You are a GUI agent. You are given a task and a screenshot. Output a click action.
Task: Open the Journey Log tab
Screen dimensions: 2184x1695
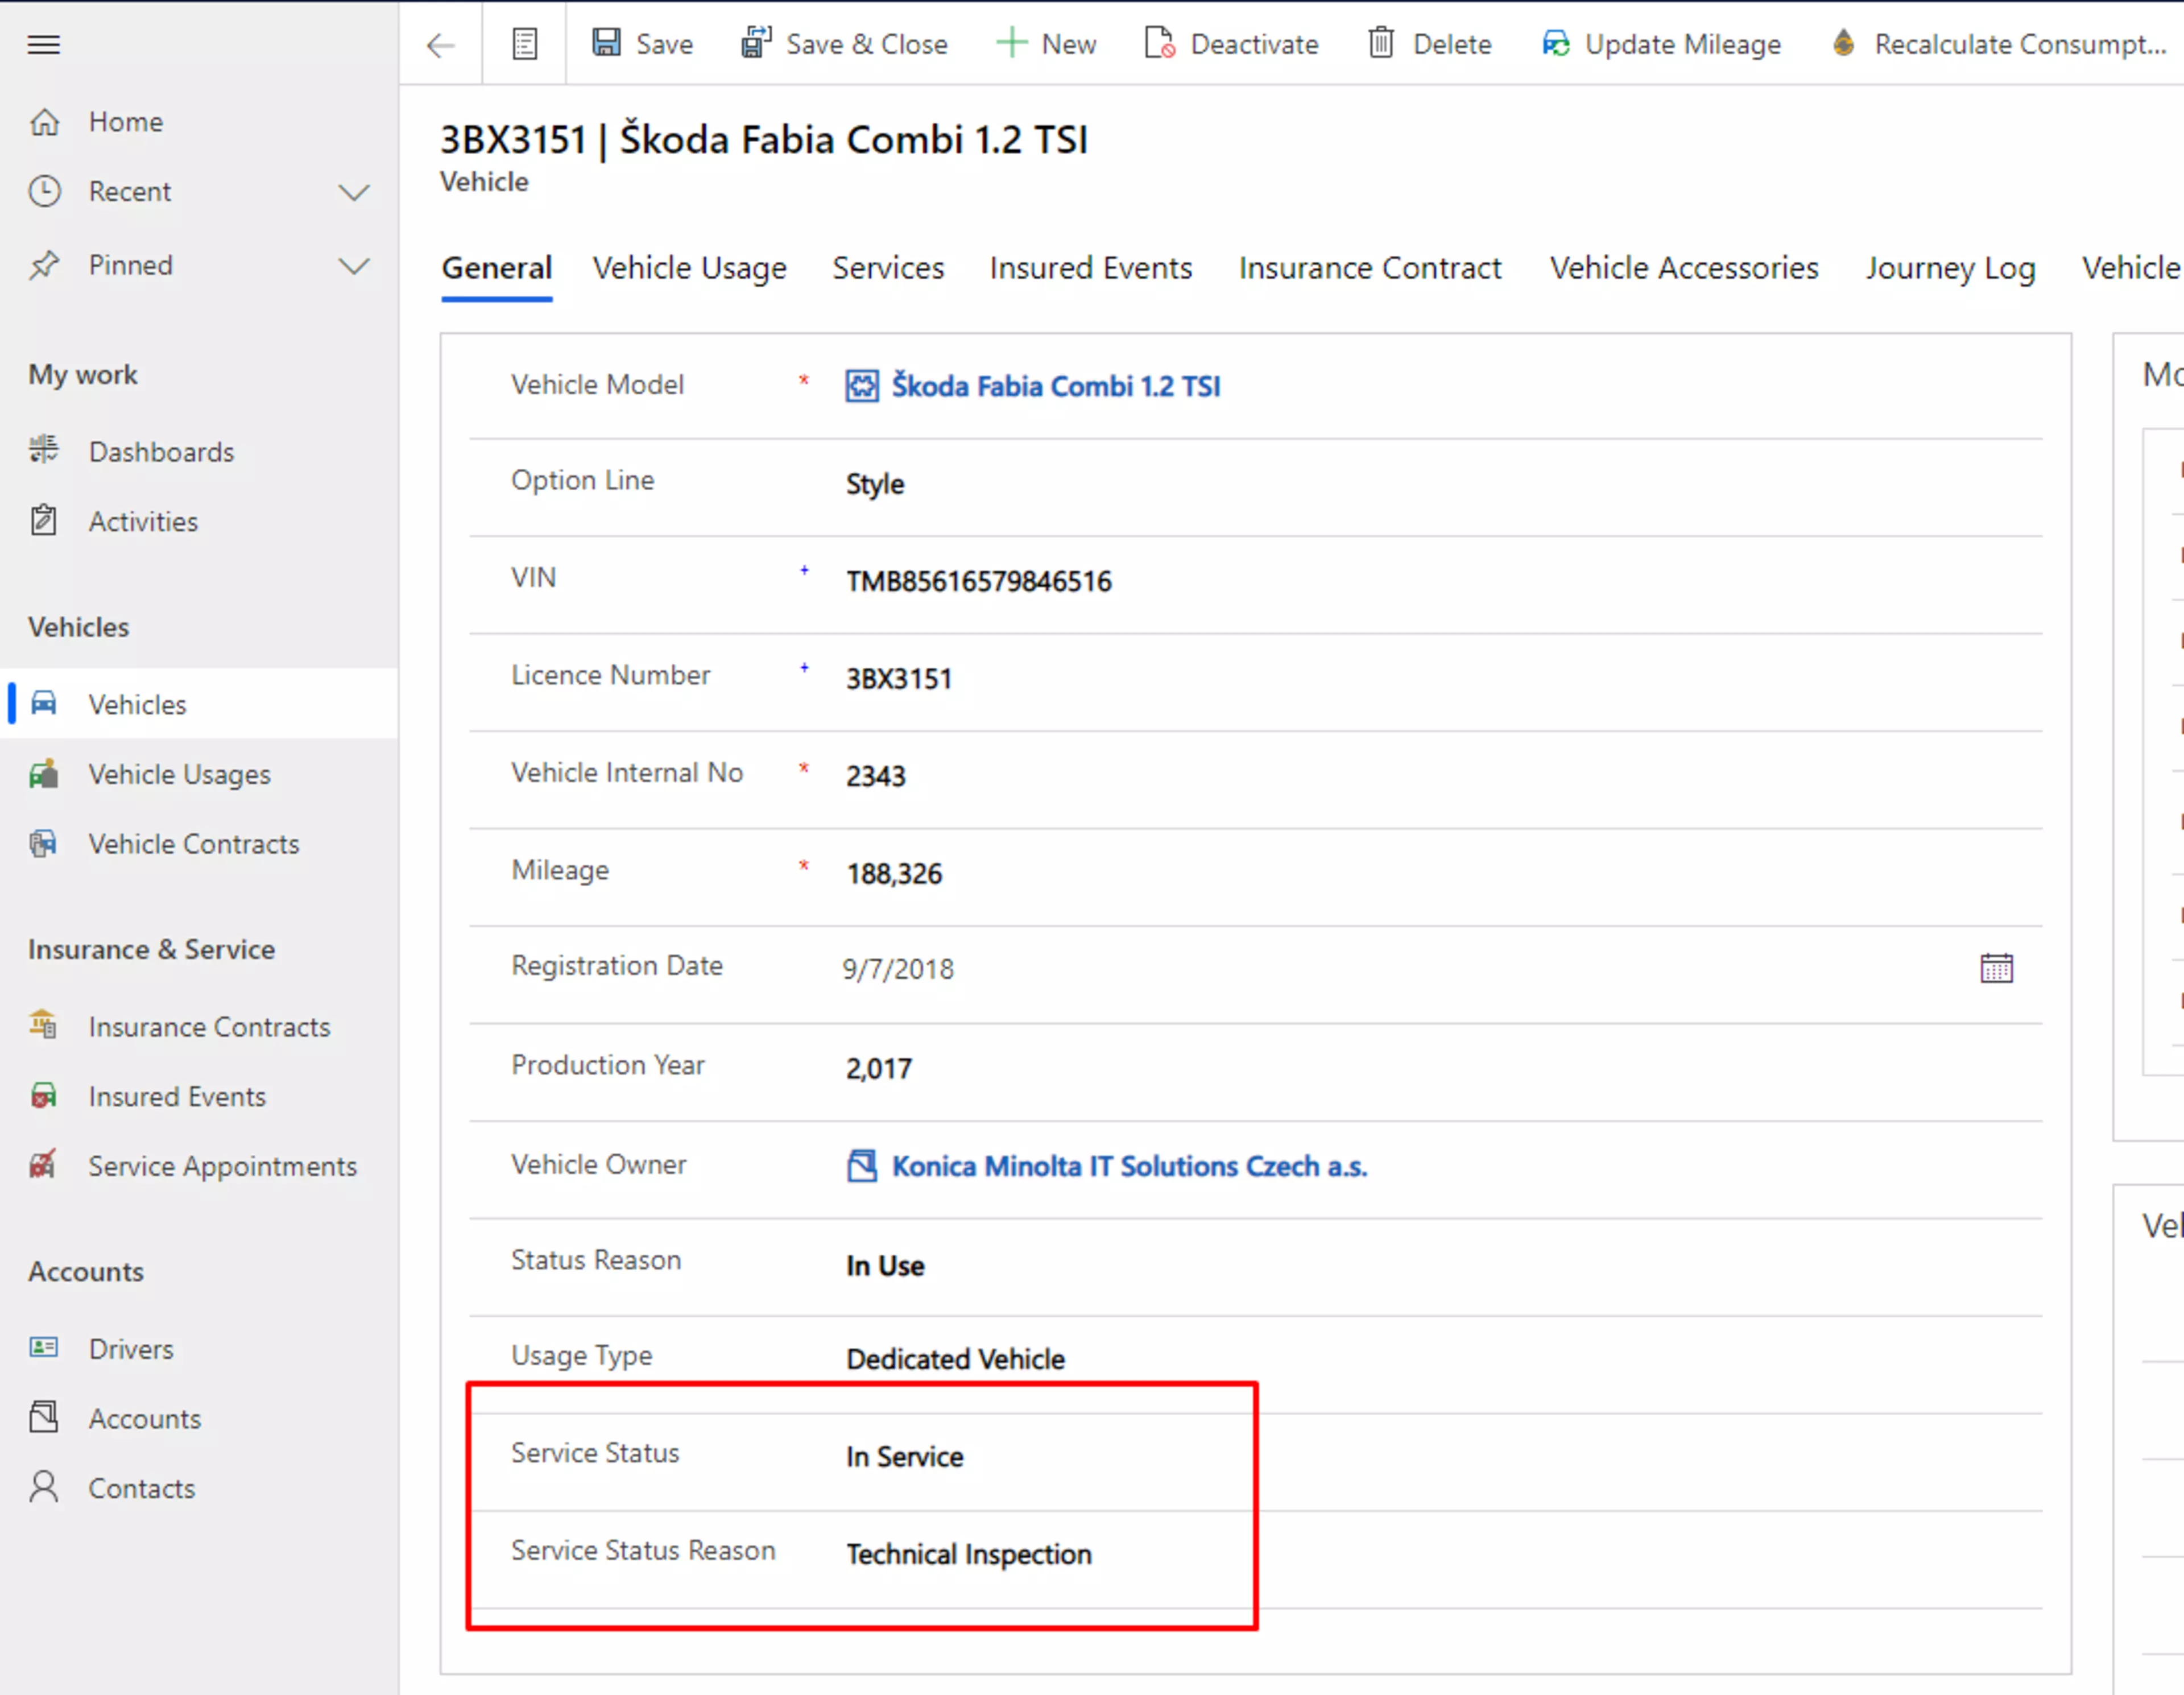click(x=1950, y=269)
